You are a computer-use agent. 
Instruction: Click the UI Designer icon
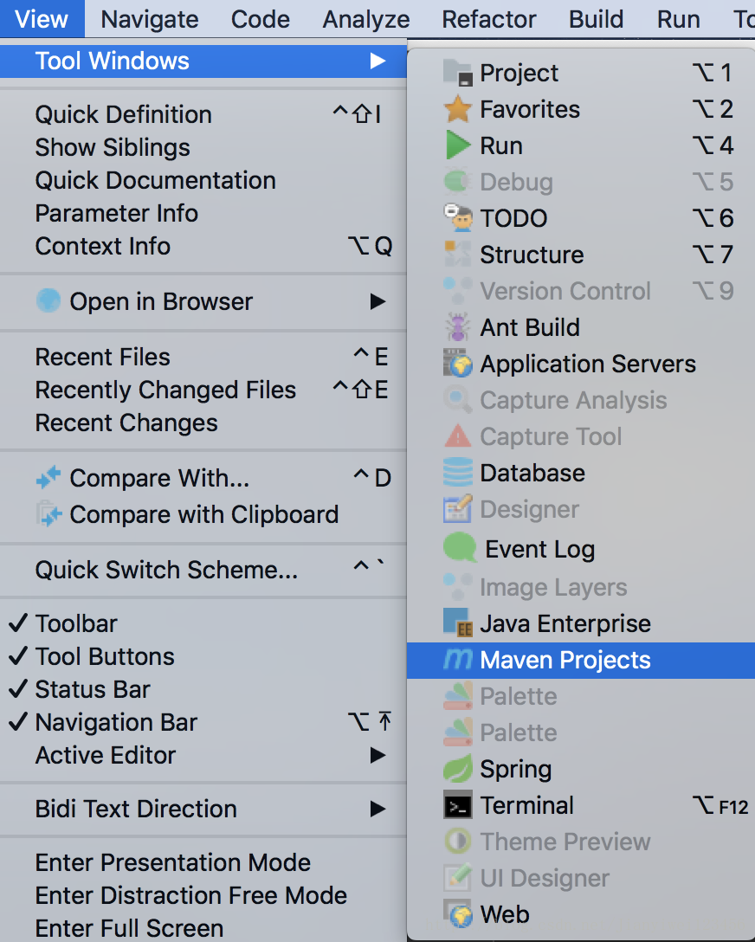[458, 878]
